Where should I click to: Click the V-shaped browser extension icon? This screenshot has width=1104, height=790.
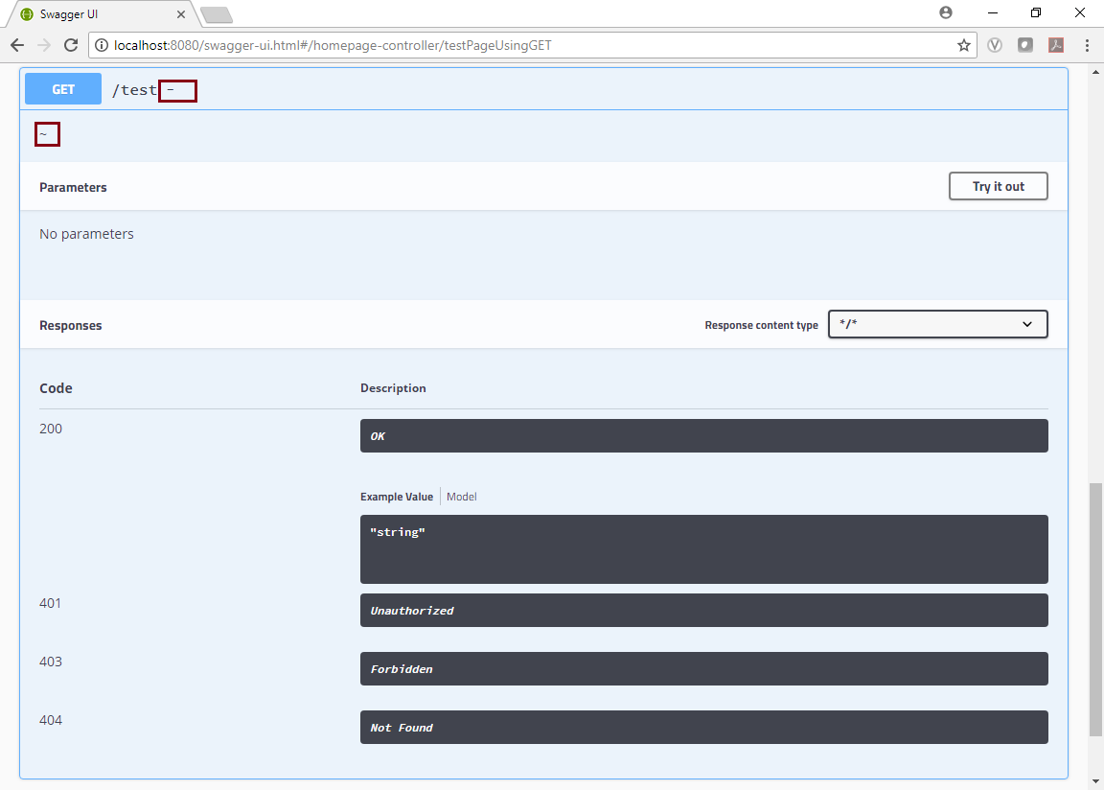click(995, 45)
